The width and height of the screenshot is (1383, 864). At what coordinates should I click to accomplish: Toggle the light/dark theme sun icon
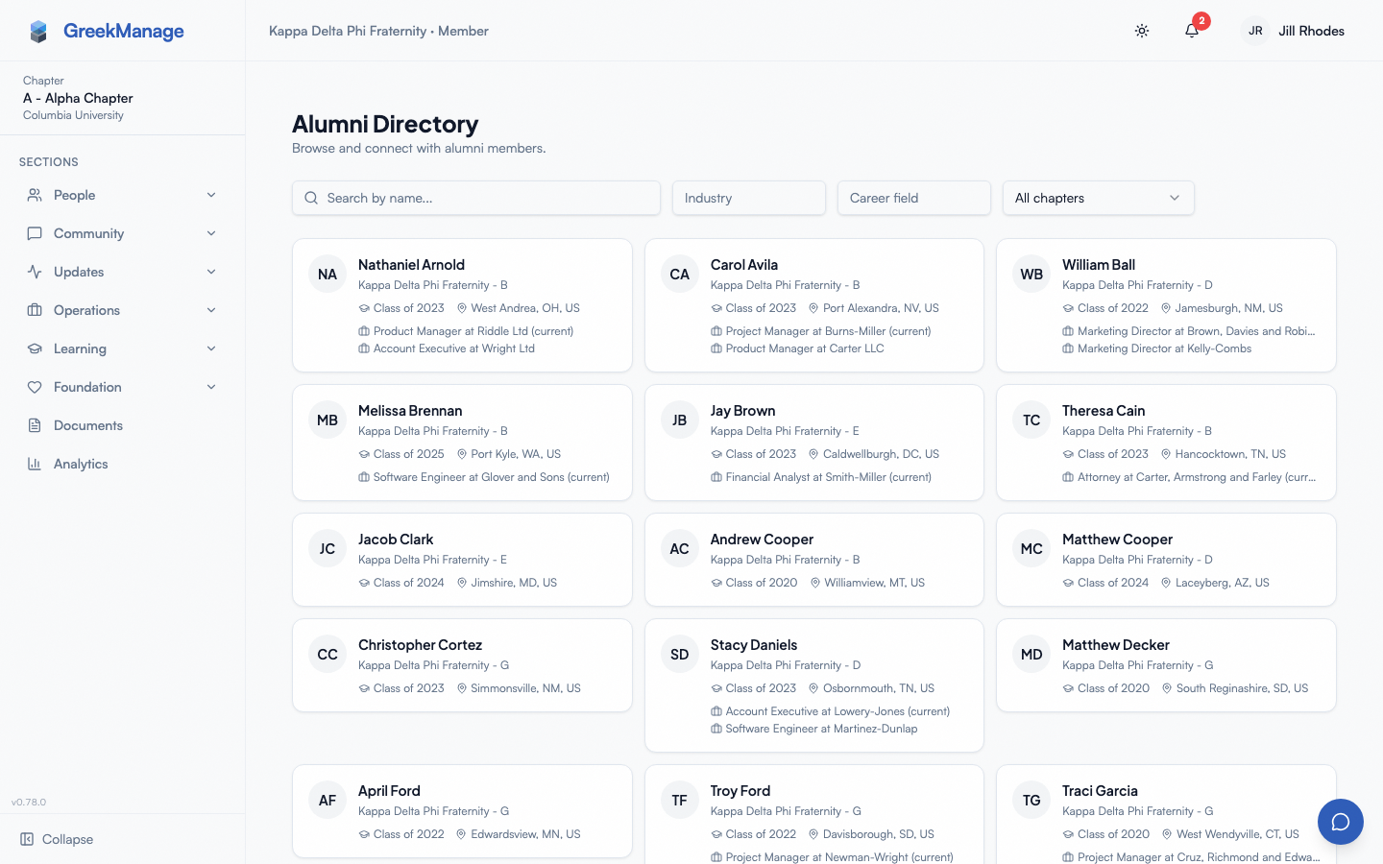point(1142,31)
